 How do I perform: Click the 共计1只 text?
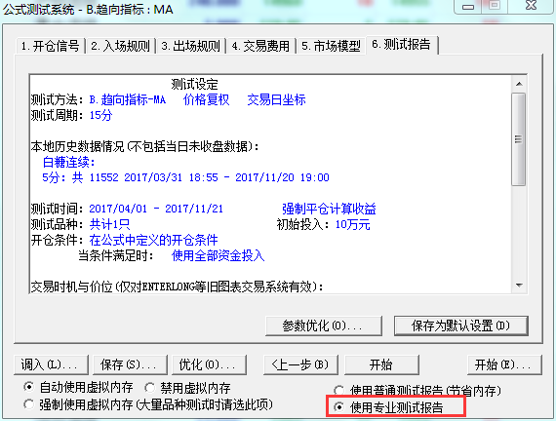[x=109, y=224]
